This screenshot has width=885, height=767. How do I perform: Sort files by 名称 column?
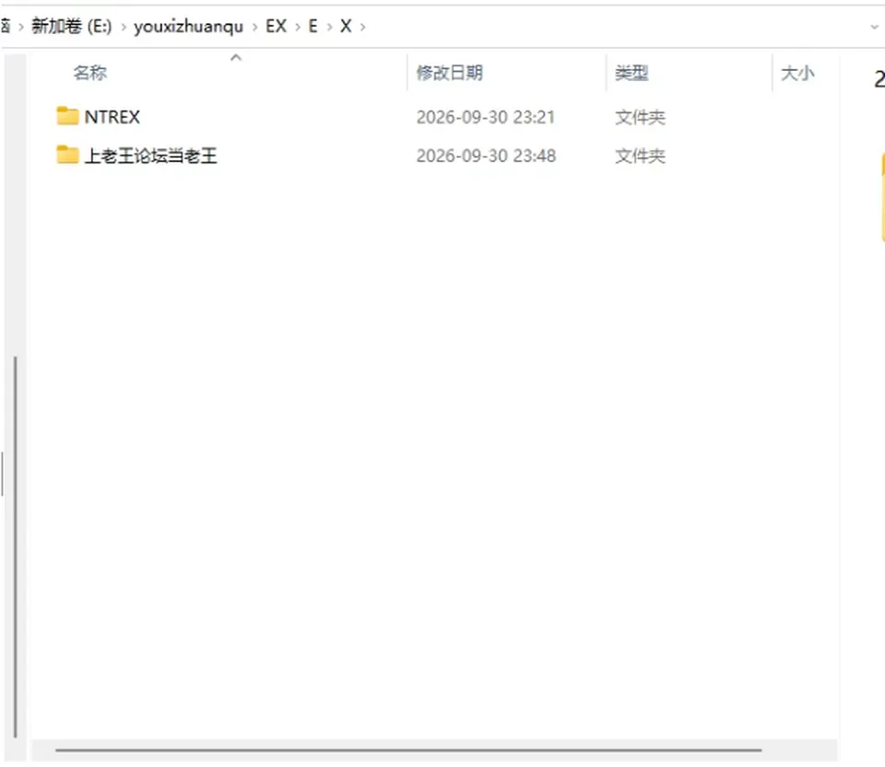tap(90, 73)
